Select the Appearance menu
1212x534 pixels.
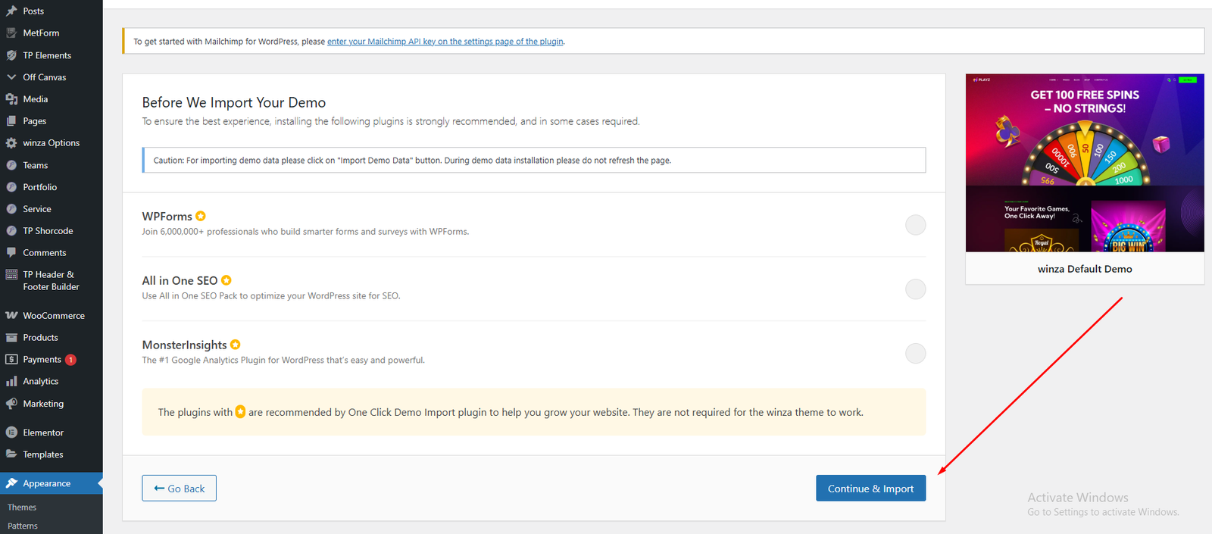click(52, 483)
